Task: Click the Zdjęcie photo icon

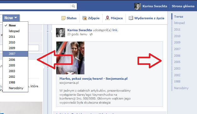Action: point(85,18)
